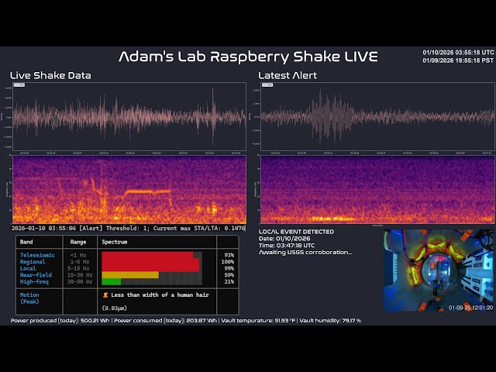496x372 pixels.
Task: Click the Live Shake Data waveform plot
Action: (129, 116)
